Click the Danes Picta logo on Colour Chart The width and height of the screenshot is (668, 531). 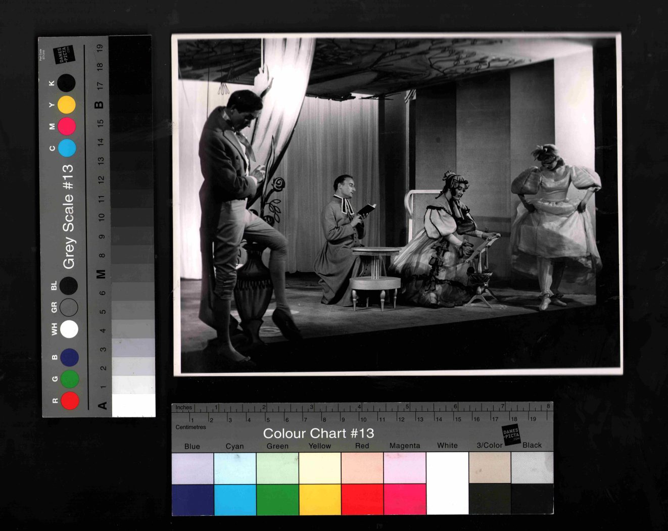point(511,434)
